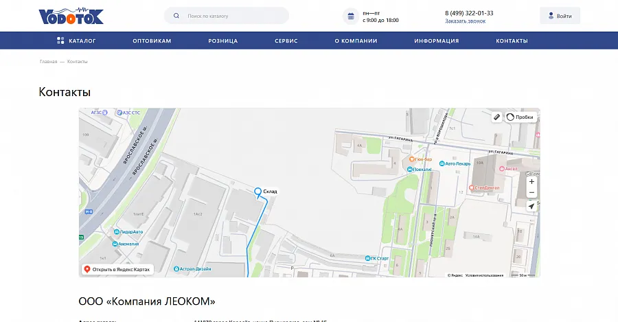Screen dimensions: 618x322
Task: Open СЕРВИС menu item
Action: pos(286,41)
